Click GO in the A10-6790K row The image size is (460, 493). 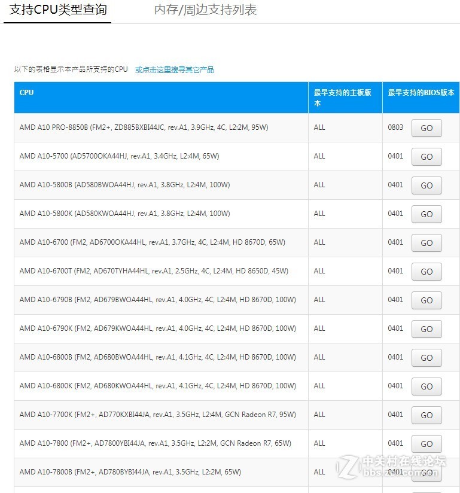point(427,329)
